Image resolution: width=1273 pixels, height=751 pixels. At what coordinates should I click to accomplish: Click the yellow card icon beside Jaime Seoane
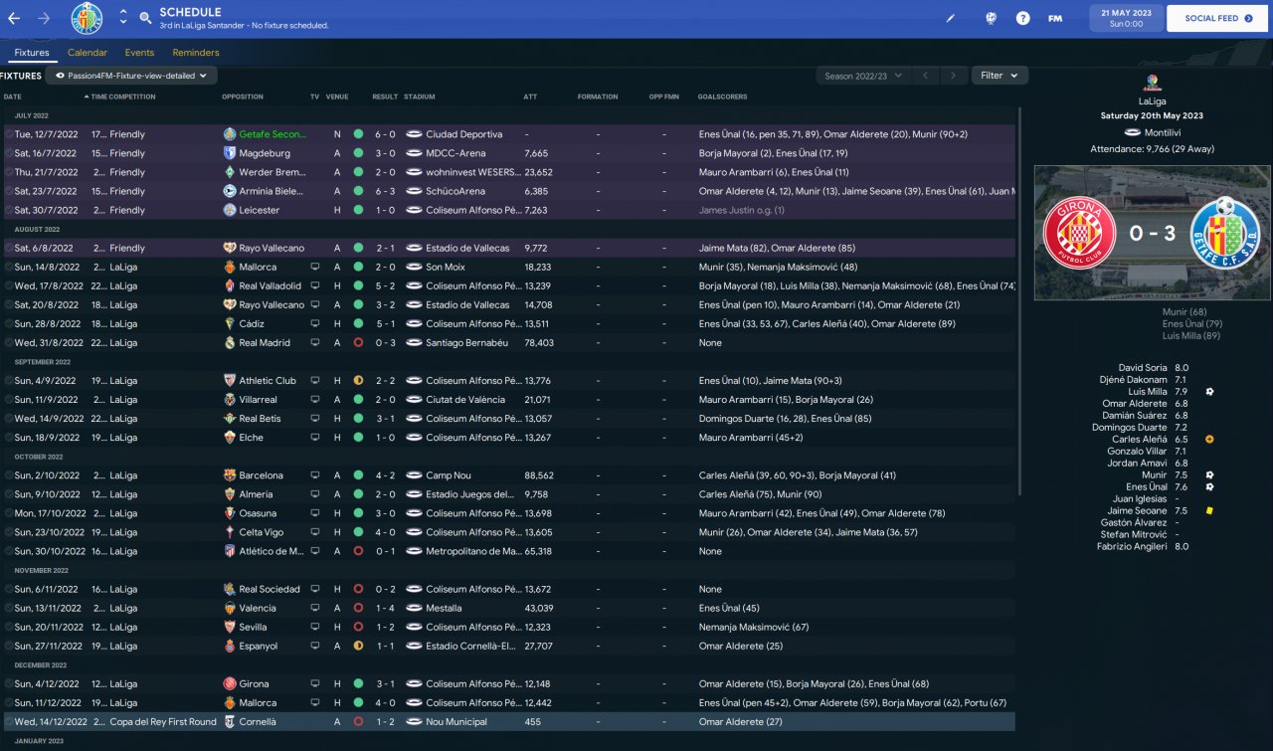click(1209, 510)
